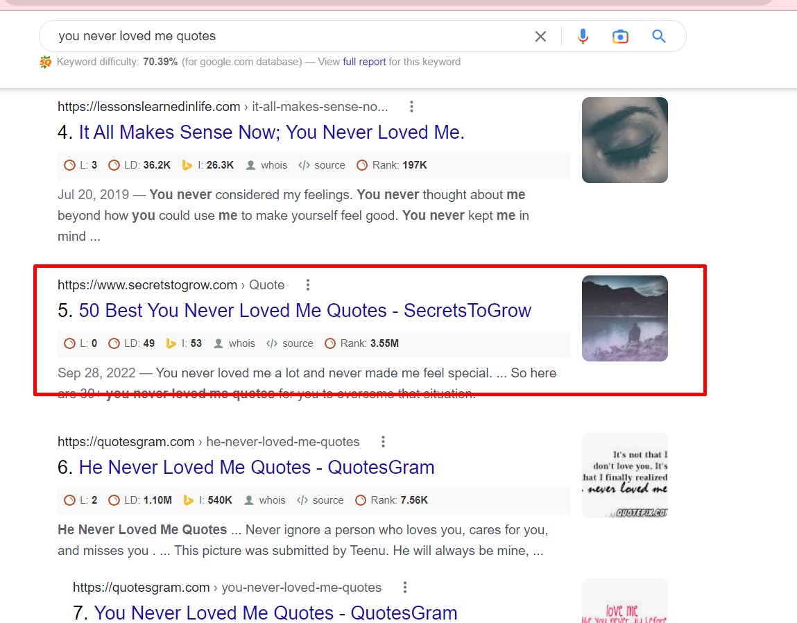797x623 pixels.
Task: Open lake landscape thumbnail of result 5
Action: tap(625, 318)
